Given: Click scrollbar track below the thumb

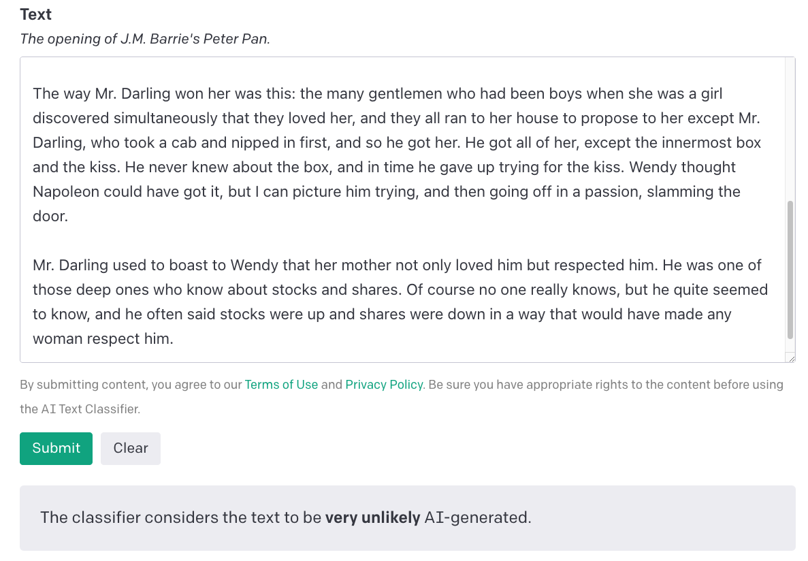Looking at the screenshot, I should click(x=790, y=346).
